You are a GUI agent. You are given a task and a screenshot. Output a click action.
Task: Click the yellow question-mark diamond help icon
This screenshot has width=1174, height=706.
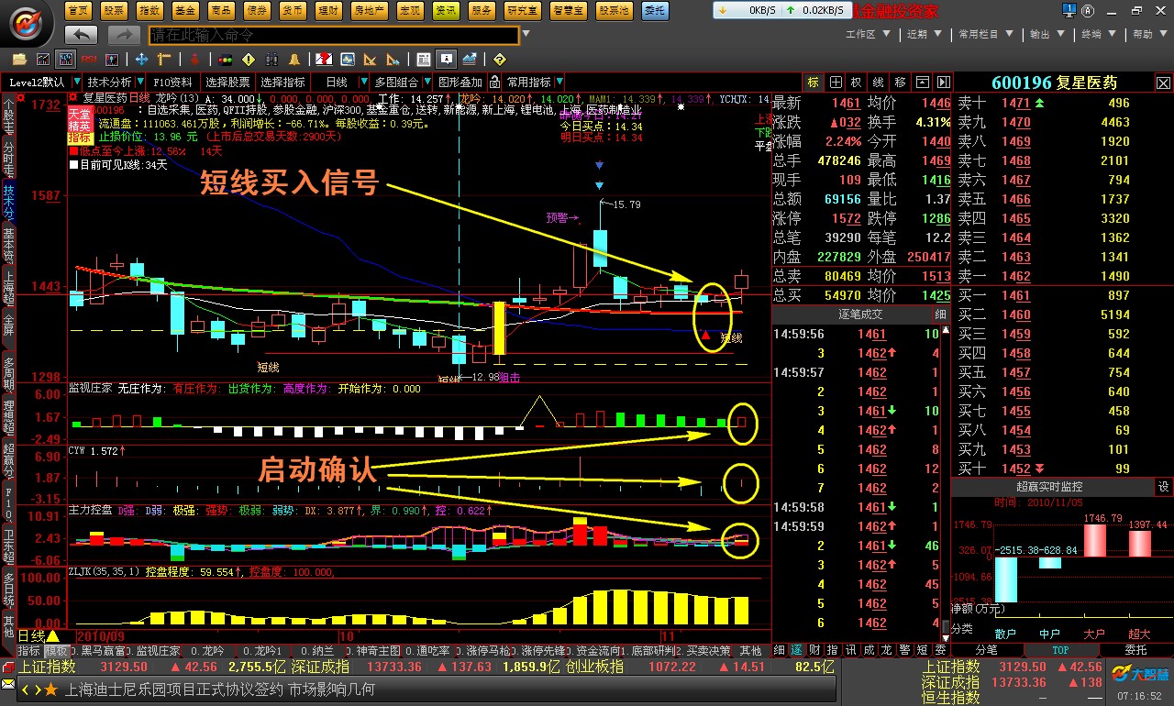499,60
